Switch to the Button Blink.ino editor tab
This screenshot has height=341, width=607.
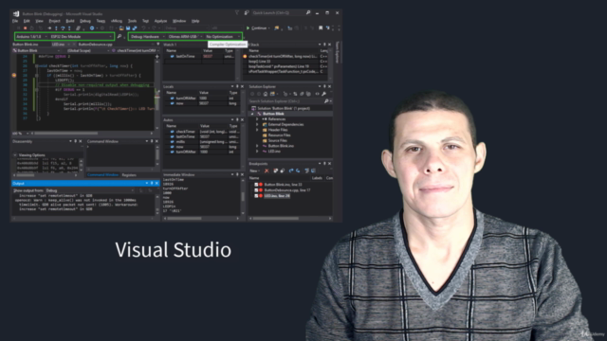click(26, 45)
